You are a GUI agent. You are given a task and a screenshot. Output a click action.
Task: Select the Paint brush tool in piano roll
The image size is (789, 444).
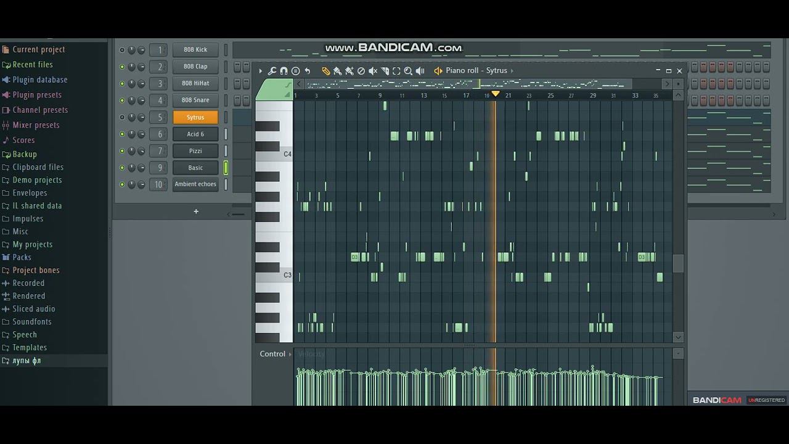tap(337, 71)
